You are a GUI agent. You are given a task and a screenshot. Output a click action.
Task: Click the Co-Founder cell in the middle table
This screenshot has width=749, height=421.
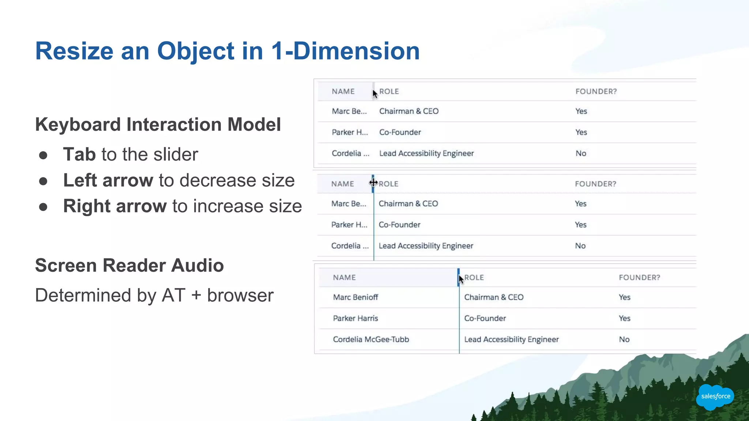click(x=399, y=225)
